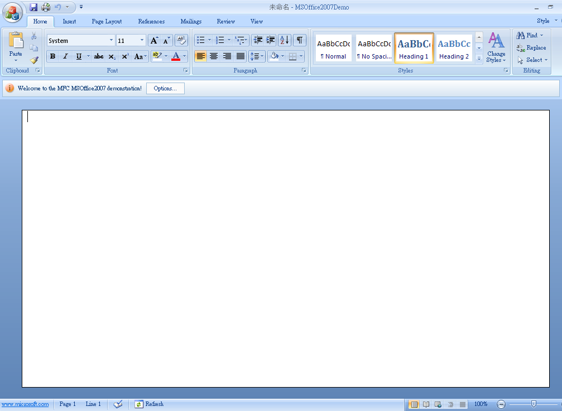Apply the Heading 2 style thumbnail

(454, 48)
